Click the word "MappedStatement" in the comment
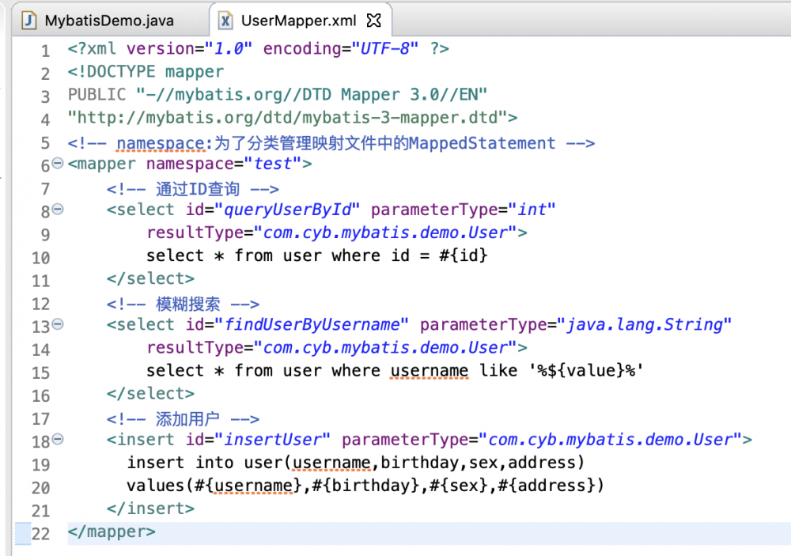The image size is (791, 556). tap(482, 143)
